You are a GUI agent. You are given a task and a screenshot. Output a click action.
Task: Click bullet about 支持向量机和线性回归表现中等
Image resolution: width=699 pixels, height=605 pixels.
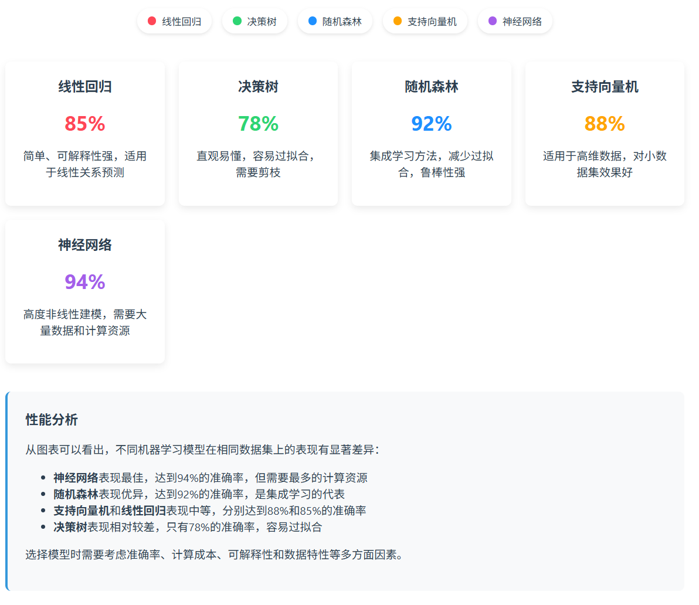[x=210, y=511]
